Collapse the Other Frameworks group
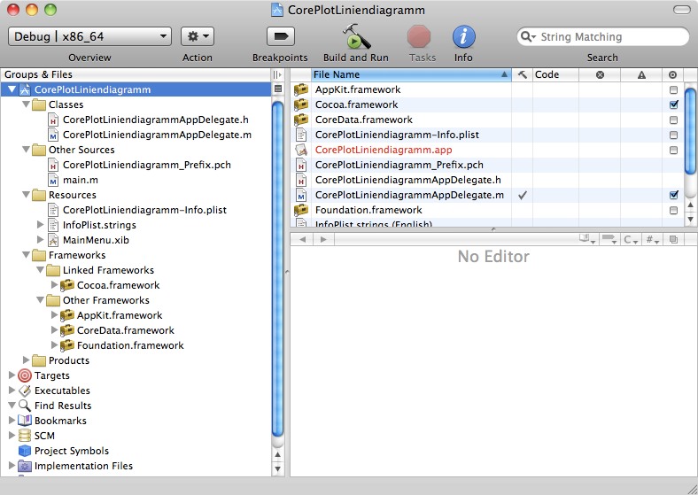The image size is (698, 495). (41, 300)
